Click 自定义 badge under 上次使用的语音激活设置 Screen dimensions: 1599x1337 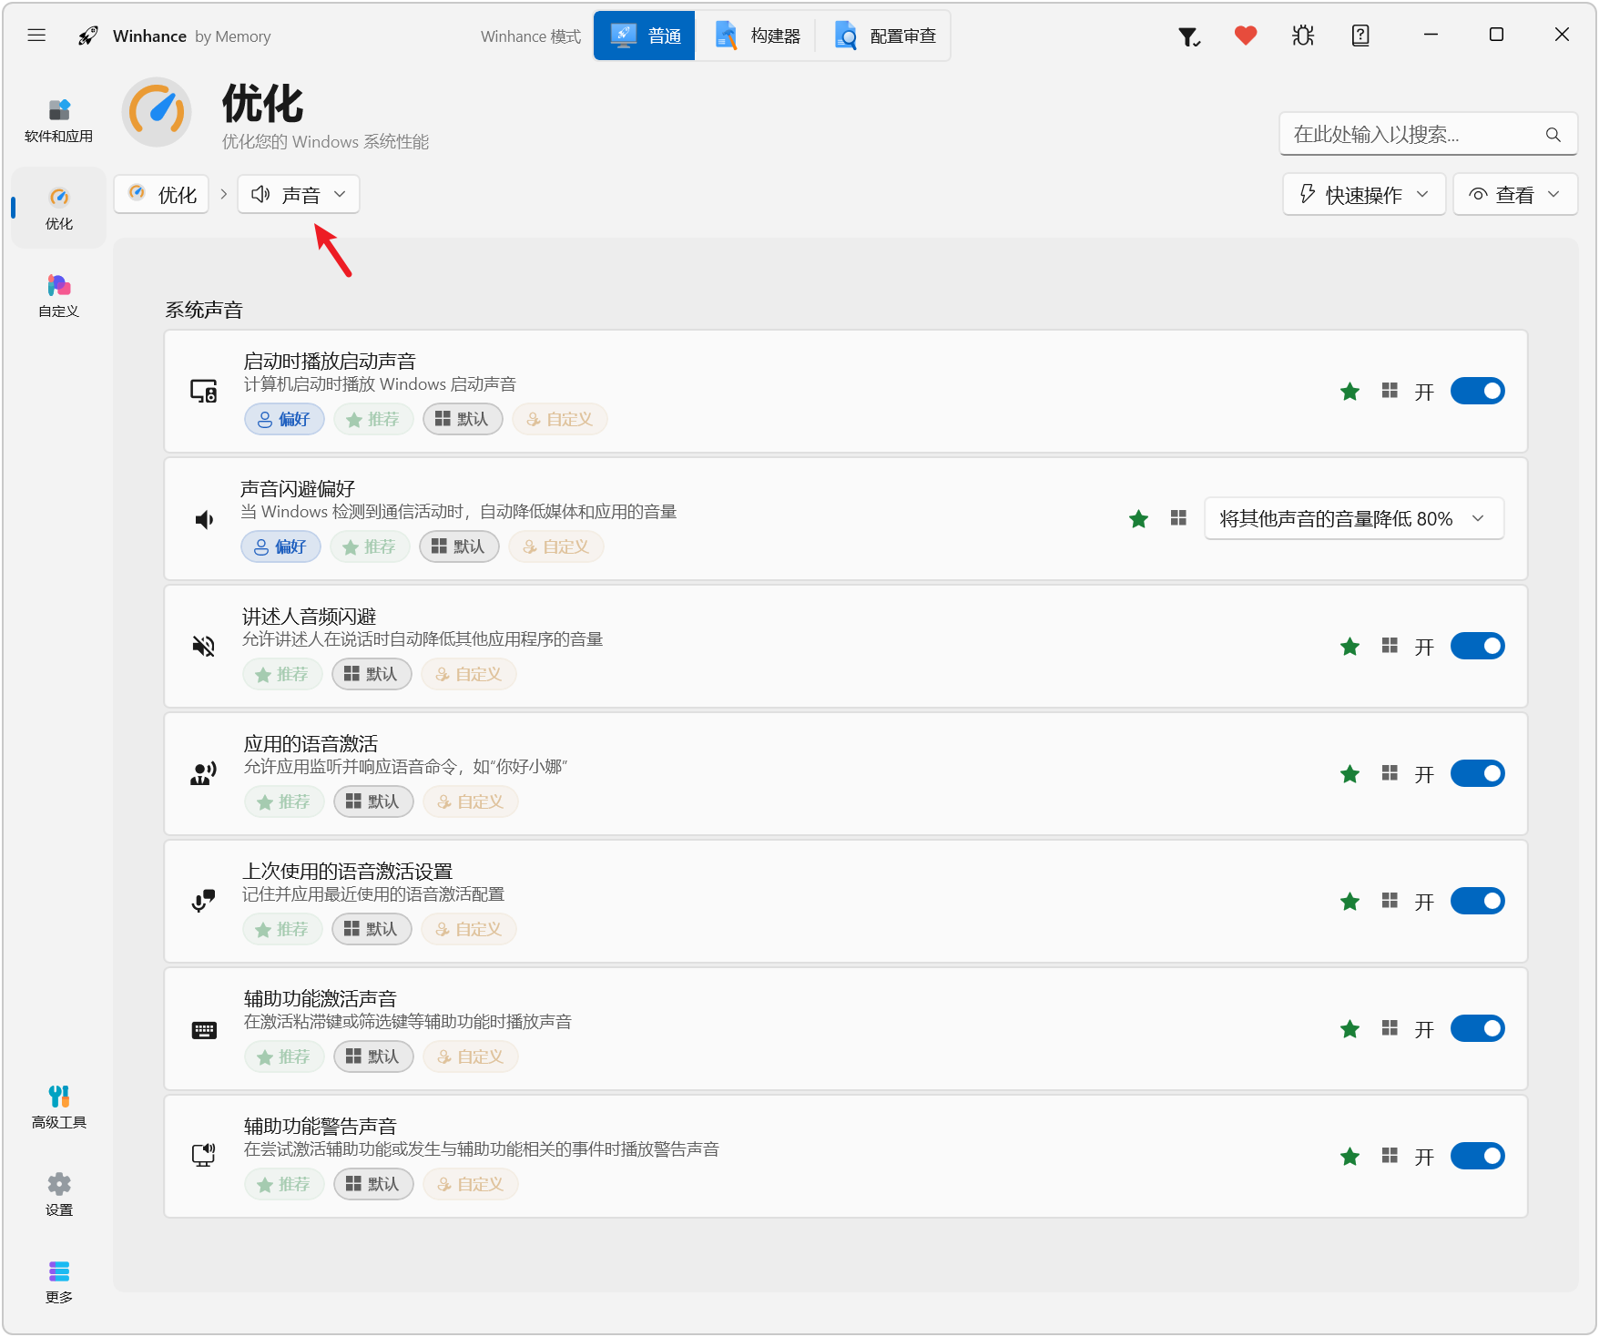469,929
